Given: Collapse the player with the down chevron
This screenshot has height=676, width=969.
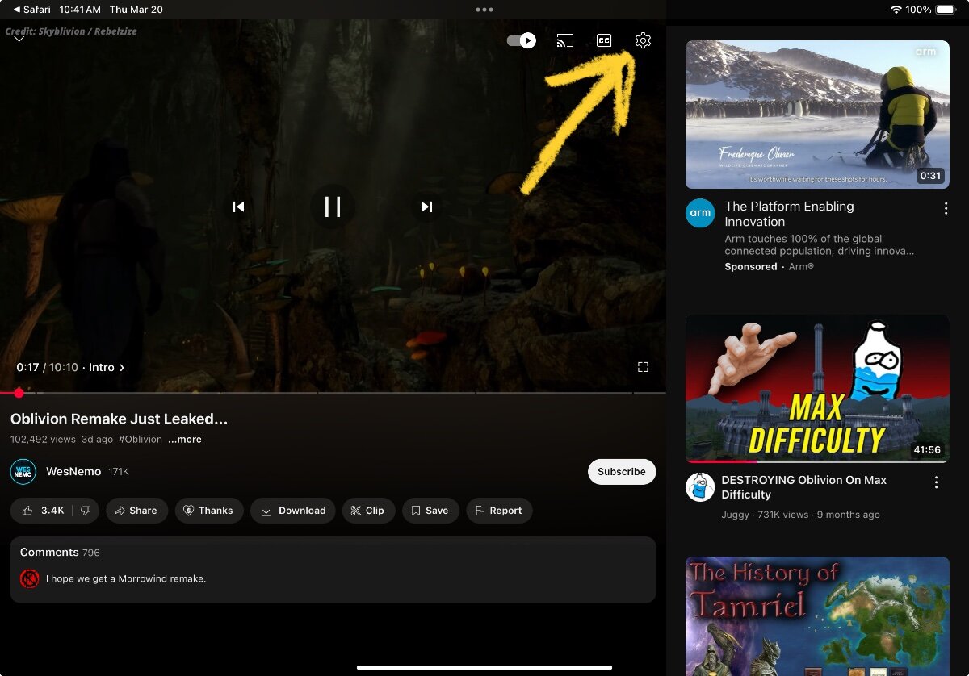Looking at the screenshot, I should [19, 40].
